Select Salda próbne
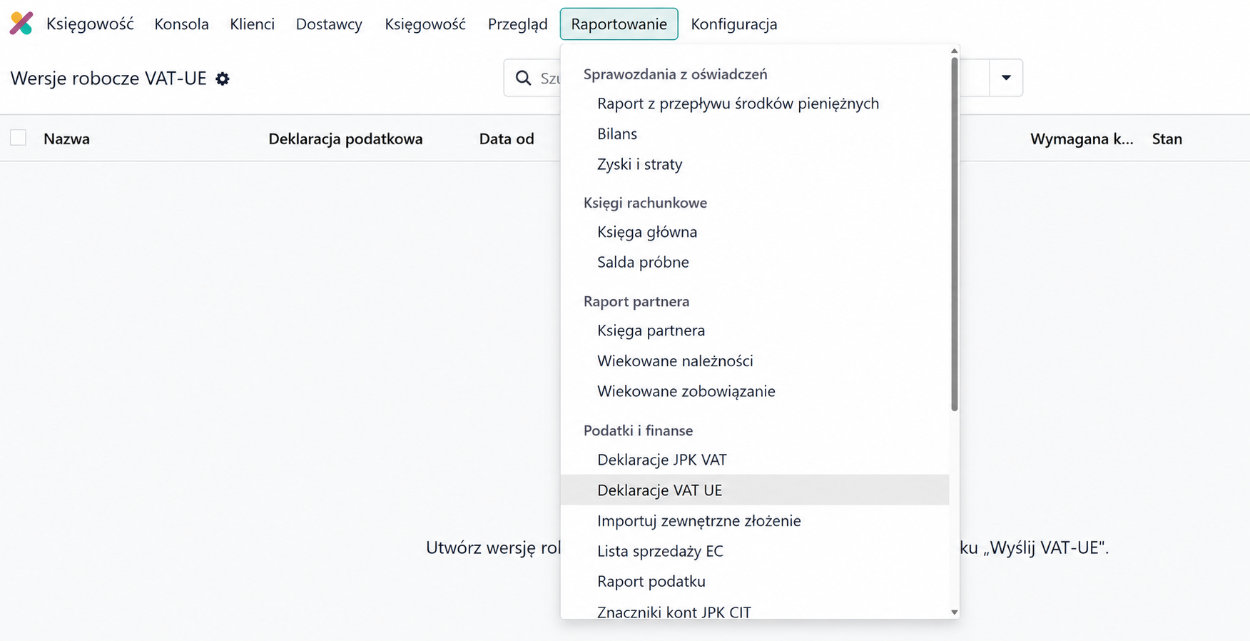 [755, 262]
